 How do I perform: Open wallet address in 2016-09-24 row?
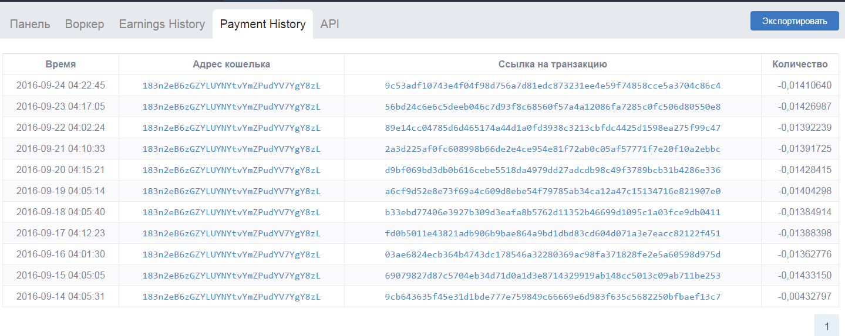coord(231,86)
